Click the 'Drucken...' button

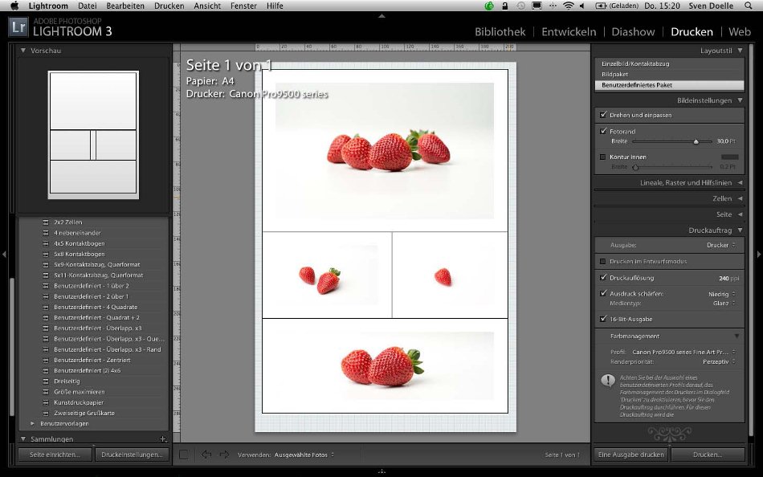(x=708, y=455)
